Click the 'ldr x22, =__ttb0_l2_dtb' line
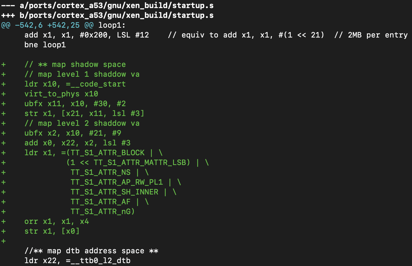Screen dimensions: 412x266 point(77,261)
